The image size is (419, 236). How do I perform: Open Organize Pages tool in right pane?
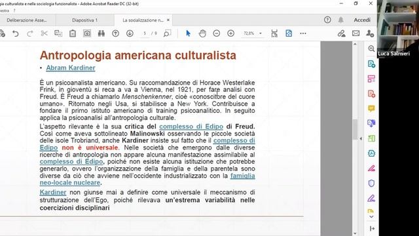click(x=371, y=79)
